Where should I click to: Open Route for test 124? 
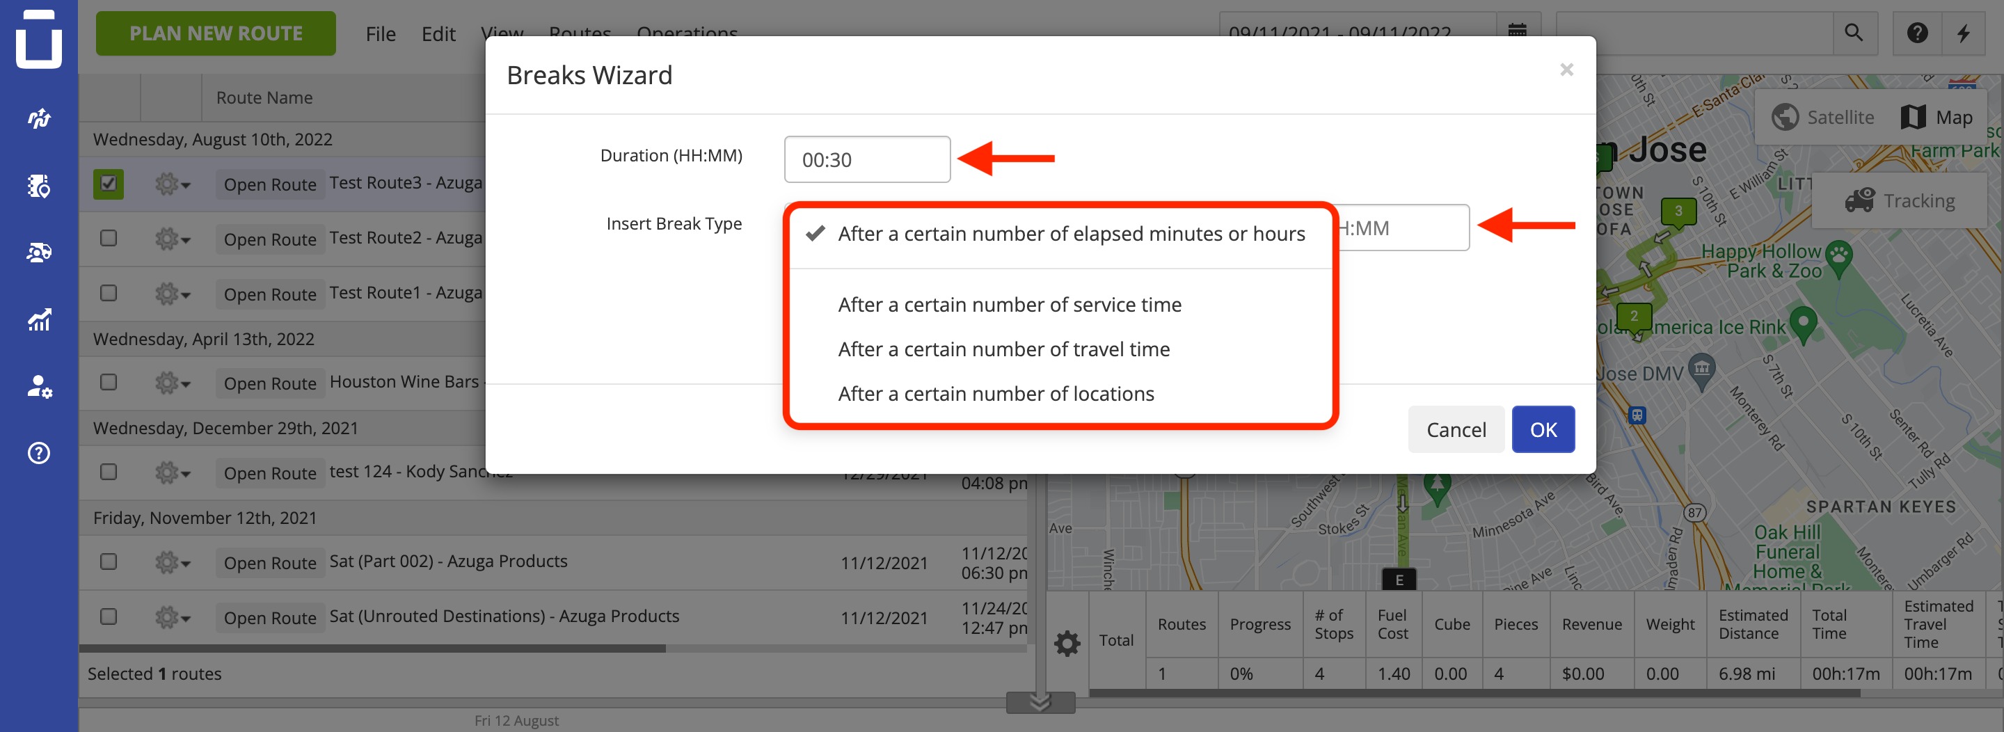click(x=270, y=473)
